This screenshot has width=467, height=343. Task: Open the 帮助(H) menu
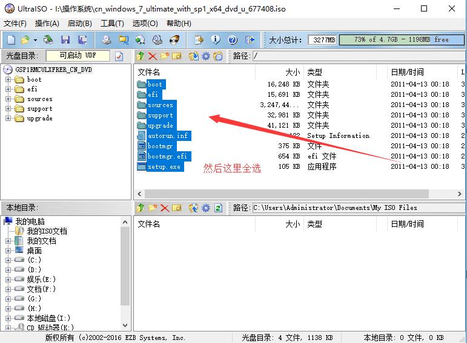(179, 24)
